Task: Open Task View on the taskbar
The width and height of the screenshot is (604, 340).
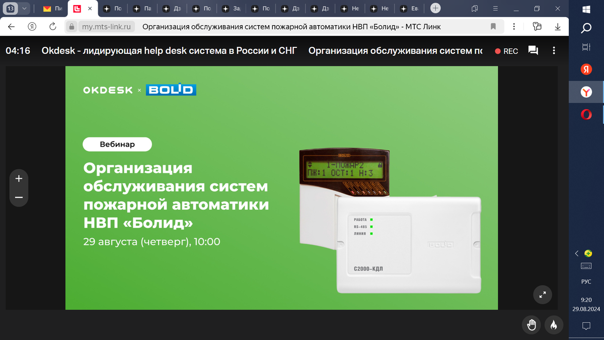Action: point(586,47)
